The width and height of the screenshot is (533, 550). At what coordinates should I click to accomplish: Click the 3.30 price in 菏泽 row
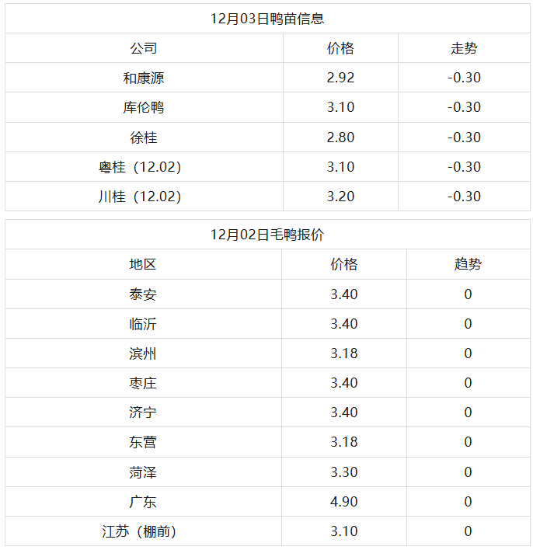pos(343,472)
